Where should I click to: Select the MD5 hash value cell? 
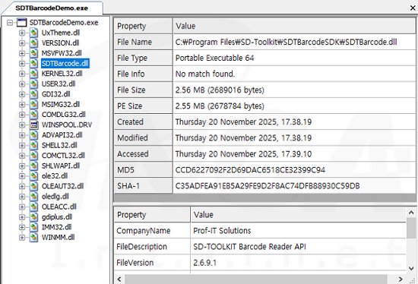[x=294, y=169]
